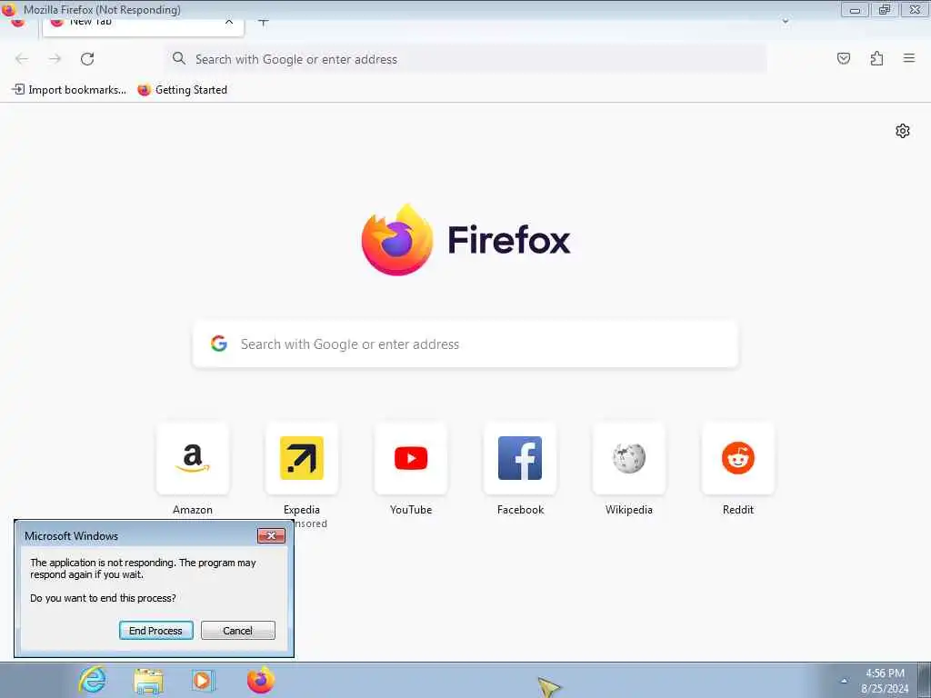Open a new tab with plus button
The width and height of the screenshot is (931, 698).
264,23
